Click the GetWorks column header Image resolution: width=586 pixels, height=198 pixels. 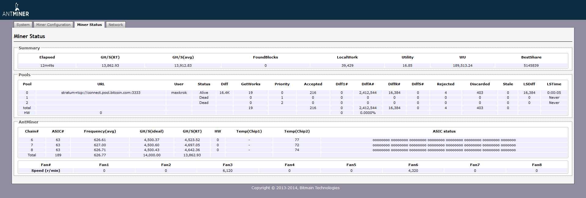click(251, 84)
